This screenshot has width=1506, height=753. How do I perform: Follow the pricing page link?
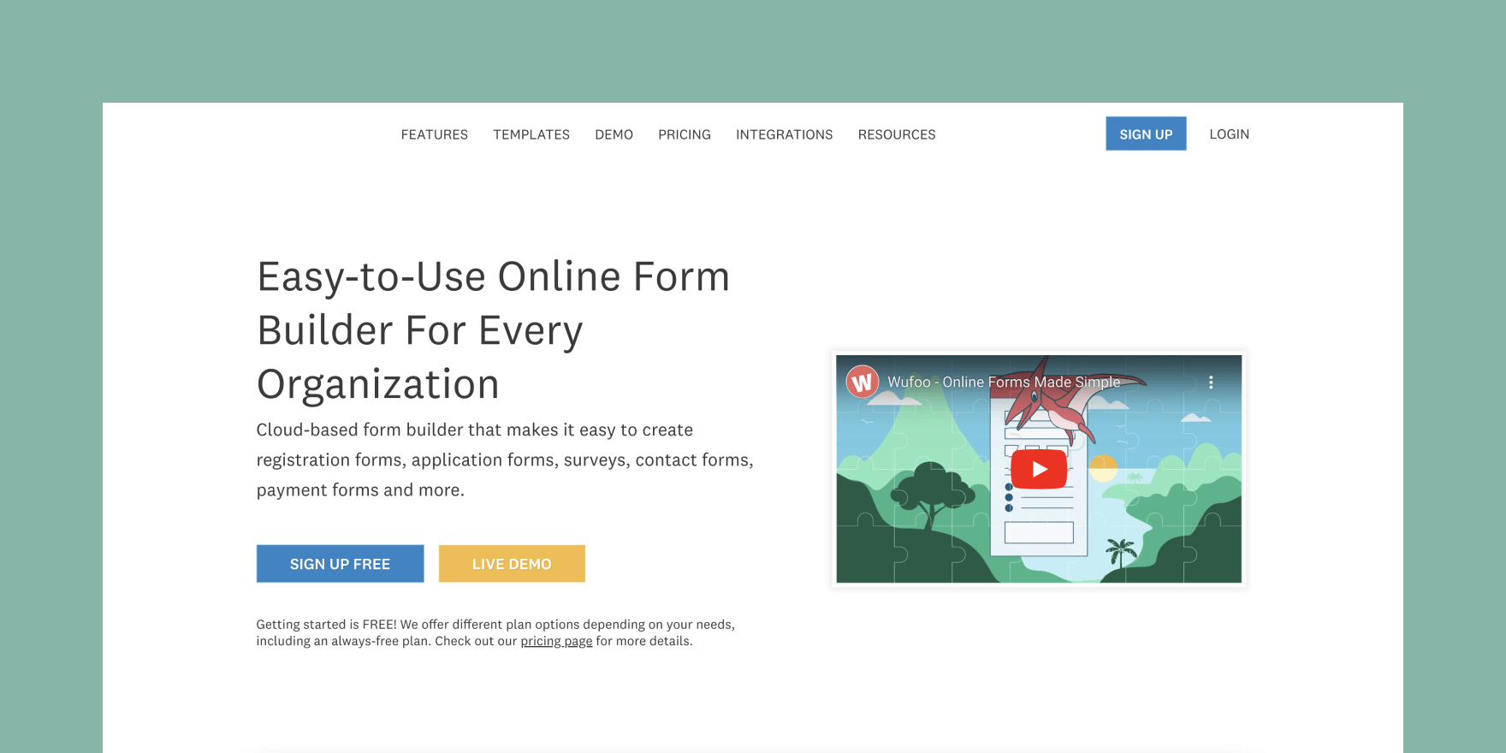click(556, 641)
